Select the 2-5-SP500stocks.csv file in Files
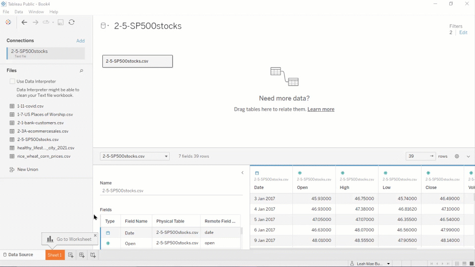 coord(38,139)
